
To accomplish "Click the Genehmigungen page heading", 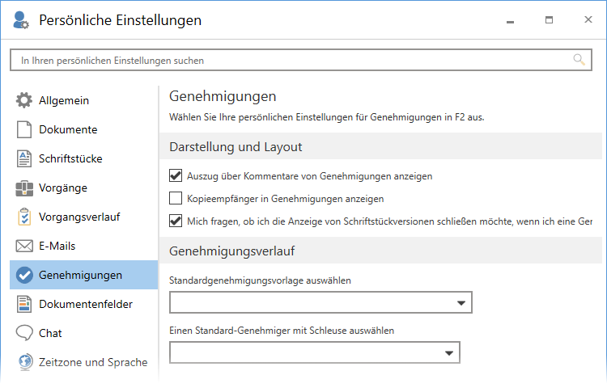I will tap(223, 96).
